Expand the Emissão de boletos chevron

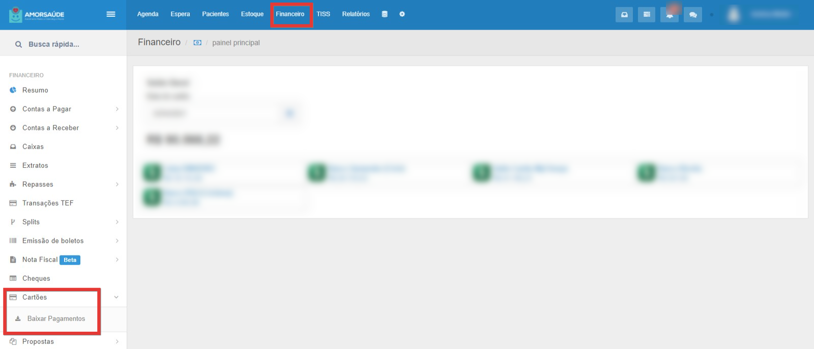click(117, 241)
